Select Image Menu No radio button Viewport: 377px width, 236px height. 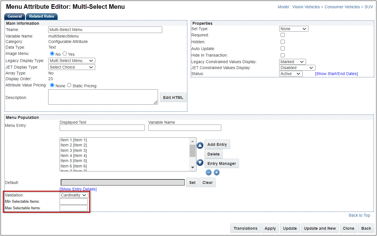click(52, 54)
